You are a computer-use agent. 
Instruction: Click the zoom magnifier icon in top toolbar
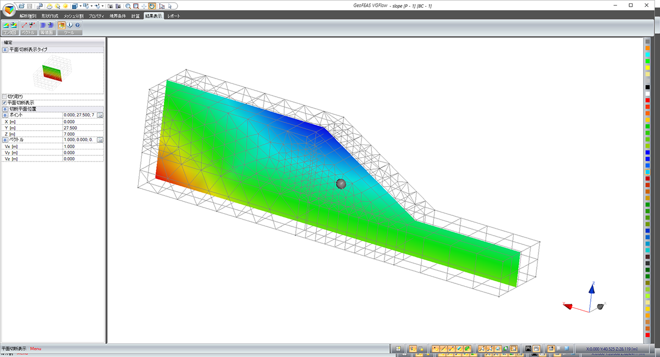[128, 6]
